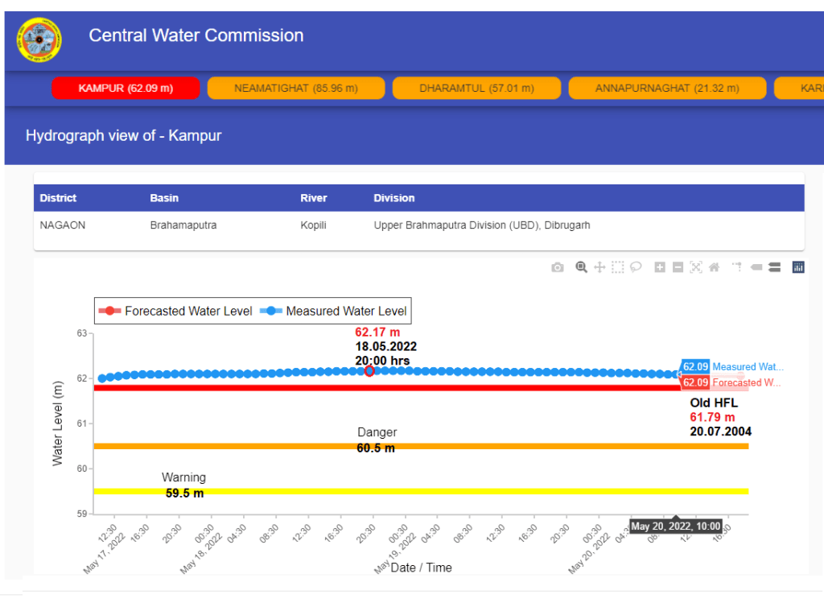Click the Central Water Commission logo
824x611 pixels.
(39, 39)
